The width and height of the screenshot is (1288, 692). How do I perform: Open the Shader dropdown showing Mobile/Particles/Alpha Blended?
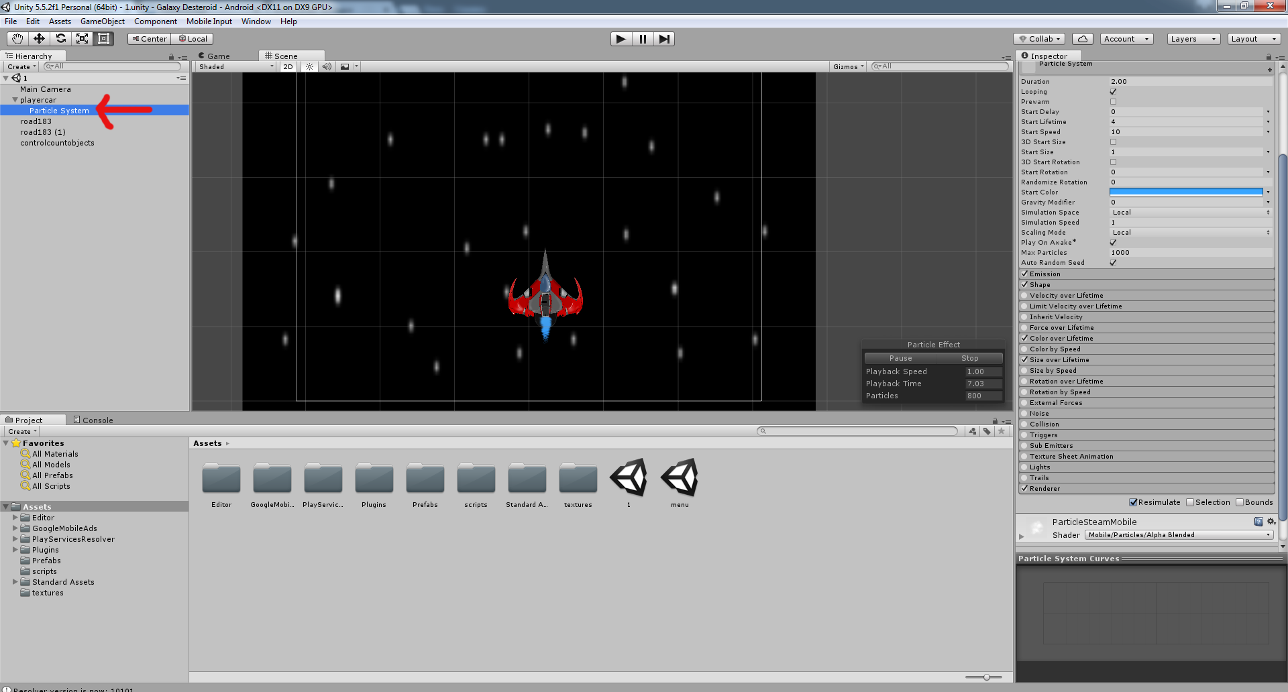point(1179,534)
